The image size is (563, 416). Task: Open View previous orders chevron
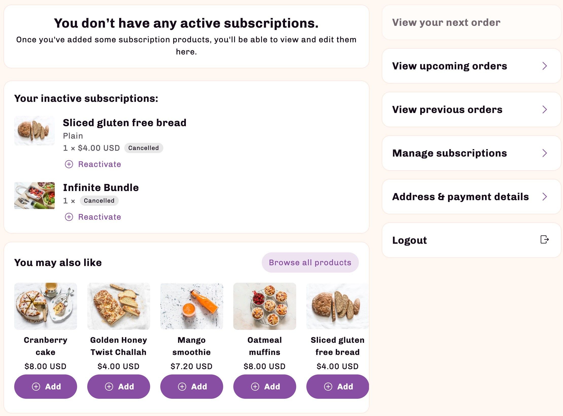pyautogui.click(x=544, y=109)
